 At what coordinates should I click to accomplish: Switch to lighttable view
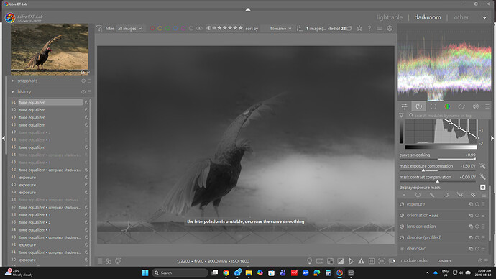(x=390, y=17)
